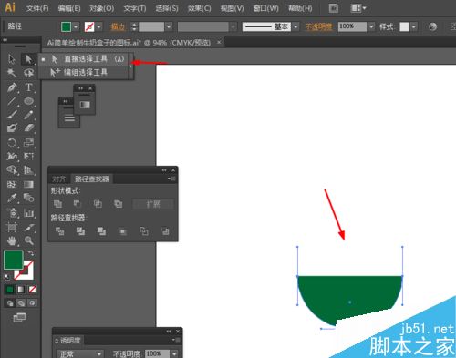The height and width of the screenshot is (358, 456).
Task: Click Intersect shape mode icon
Action: coord(98,204)
